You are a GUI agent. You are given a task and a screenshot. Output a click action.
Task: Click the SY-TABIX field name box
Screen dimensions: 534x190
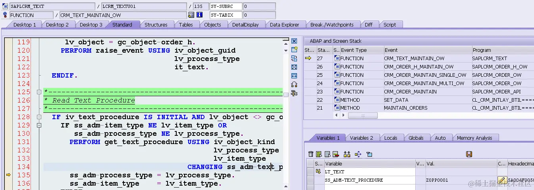pyautogui.click(x=226, y=15)
